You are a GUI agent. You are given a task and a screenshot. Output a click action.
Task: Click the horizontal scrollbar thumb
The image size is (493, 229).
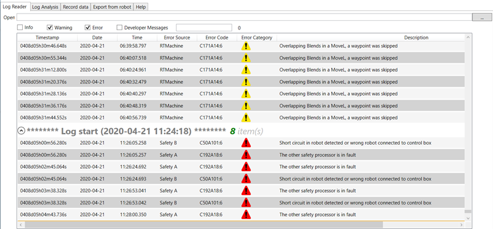[x=204, y=225]
